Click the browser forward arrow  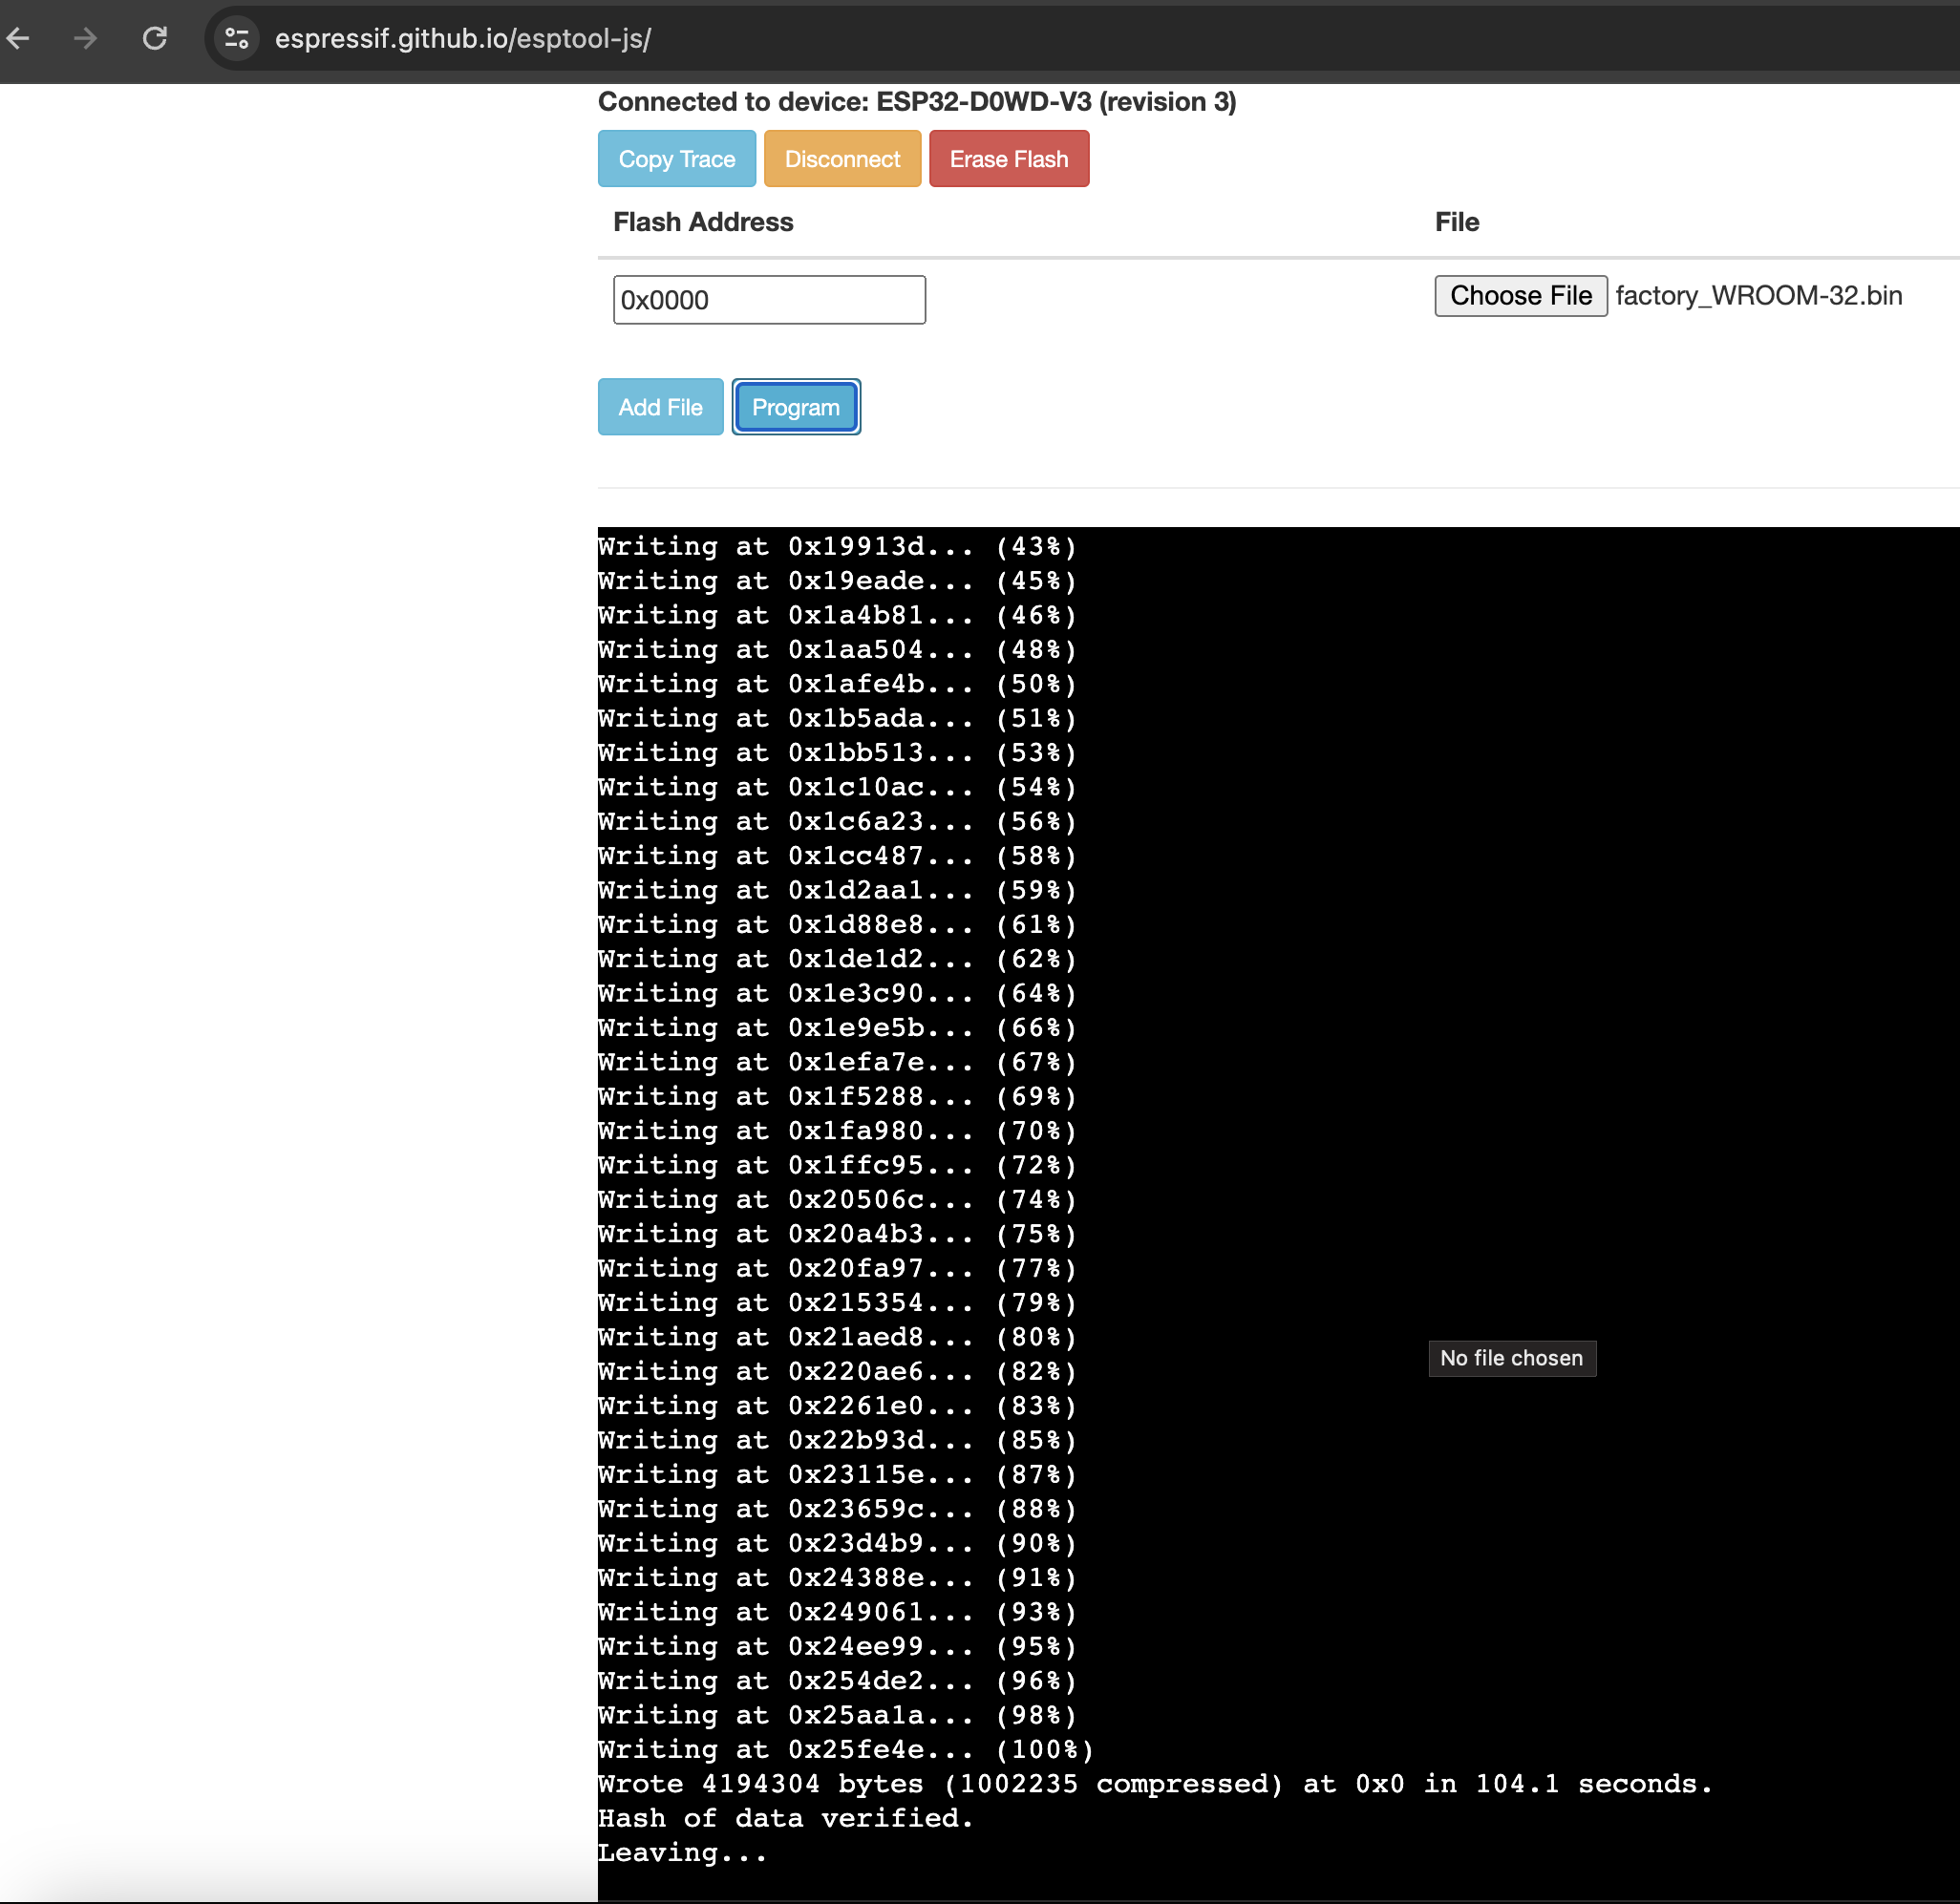point(86,39)
